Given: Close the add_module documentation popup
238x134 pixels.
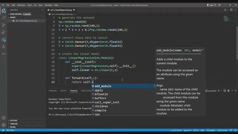Looking at the screenshot, I should click(203, 50).
